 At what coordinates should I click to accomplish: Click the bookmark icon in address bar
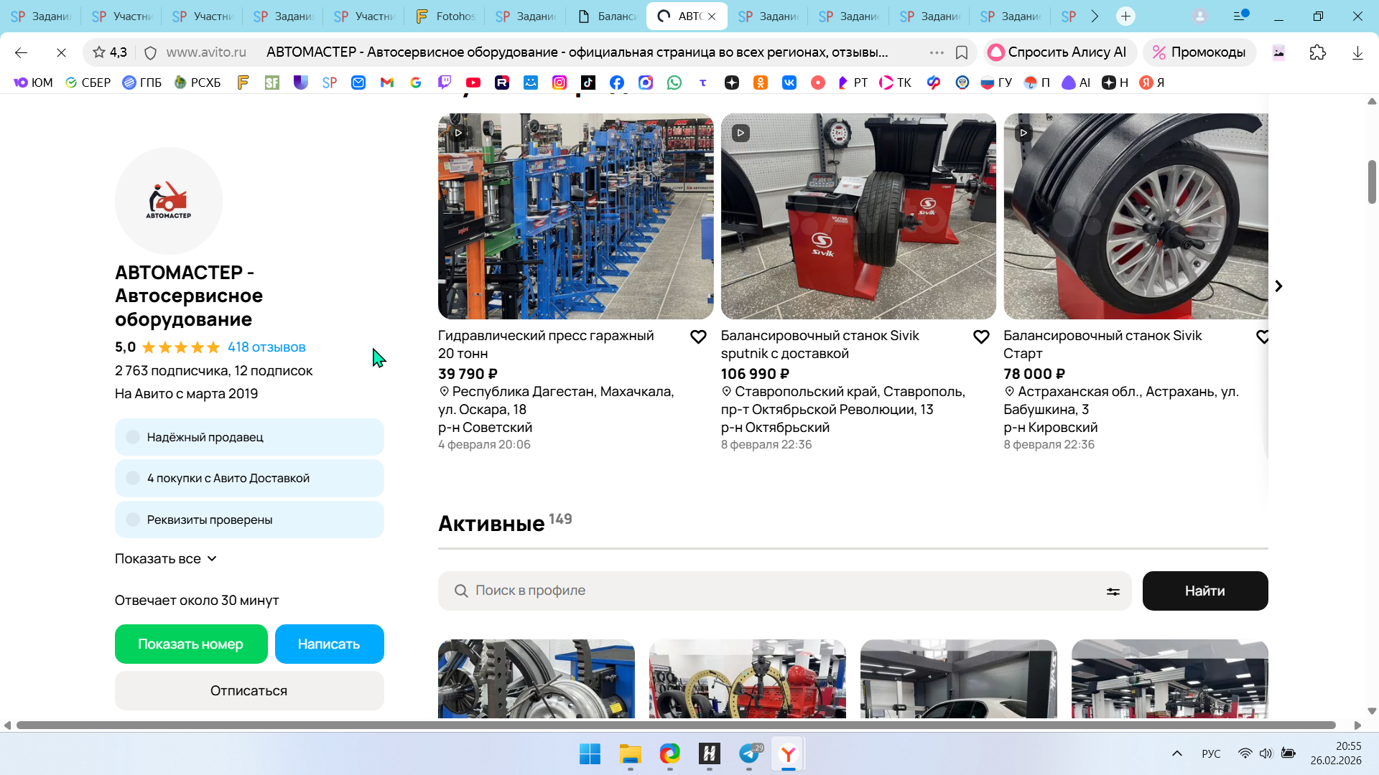point(962,52)
